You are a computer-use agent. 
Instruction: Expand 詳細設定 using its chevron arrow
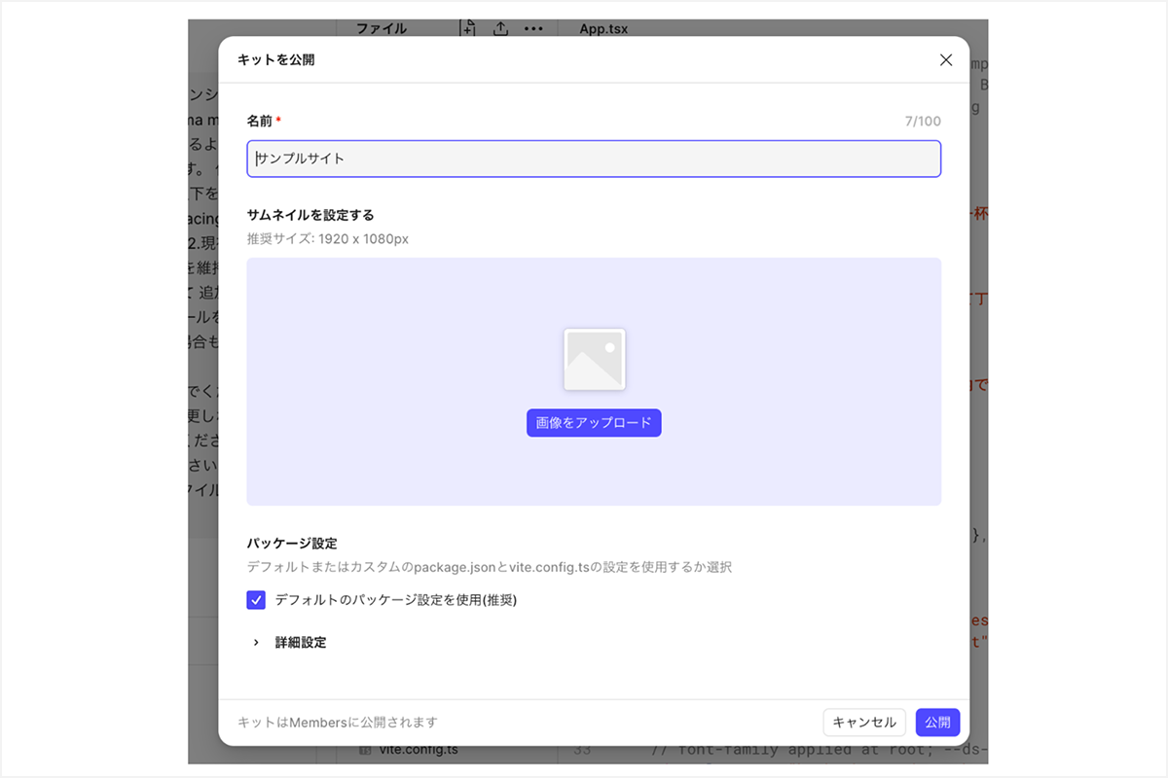click(256, 643)
